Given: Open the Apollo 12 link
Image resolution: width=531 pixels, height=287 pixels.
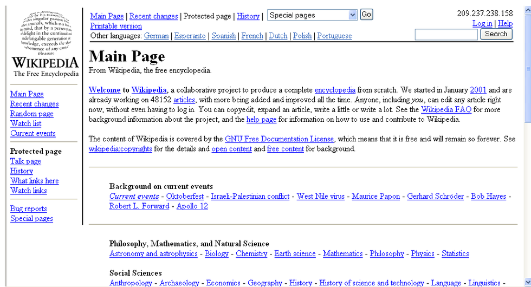Looking at the screenshot, I should click(x=192, y=206).
